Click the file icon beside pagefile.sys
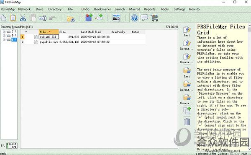 36,42
